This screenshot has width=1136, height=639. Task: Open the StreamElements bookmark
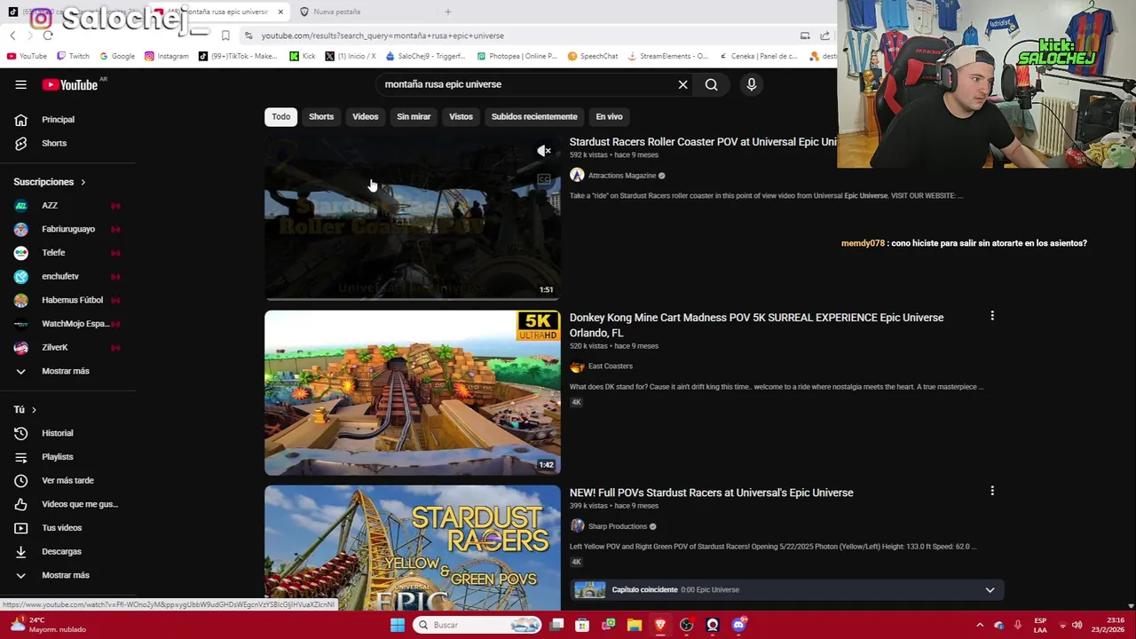[x=667, y=56]
